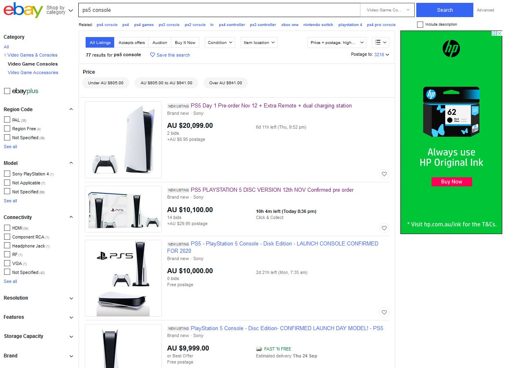The height and width of the screenshot is (368, 508).
Task: Click in the ps5 console search field
Action: pos(219,10)
